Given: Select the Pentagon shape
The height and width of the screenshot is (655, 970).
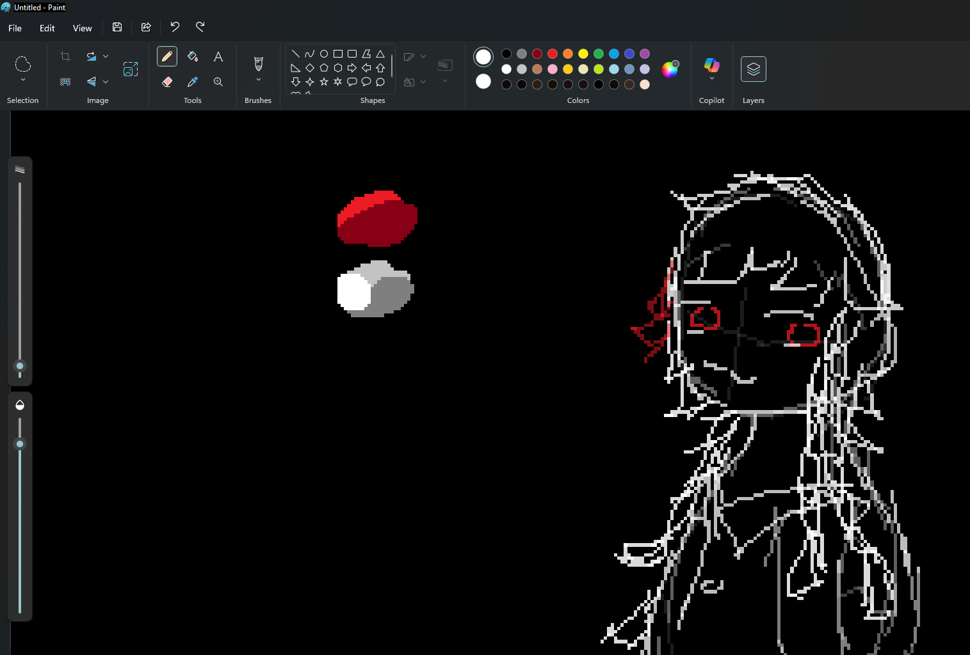Looking at the screenshot, I should [x=324, y=68].
